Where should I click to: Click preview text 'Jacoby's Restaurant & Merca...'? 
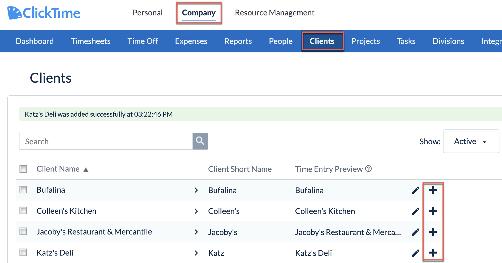click(348, 232)
